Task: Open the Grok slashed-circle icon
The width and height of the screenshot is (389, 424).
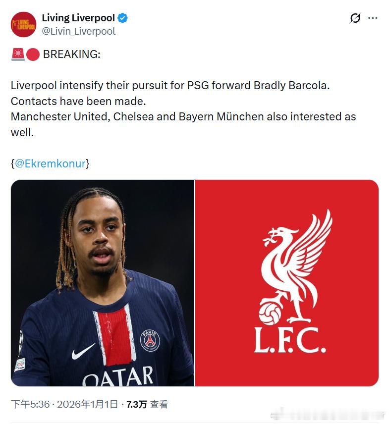Action: [355, 18]
